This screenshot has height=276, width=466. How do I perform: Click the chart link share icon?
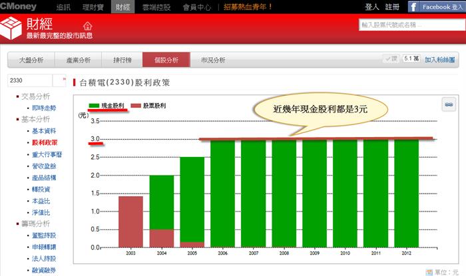click(x=449, y=104)
